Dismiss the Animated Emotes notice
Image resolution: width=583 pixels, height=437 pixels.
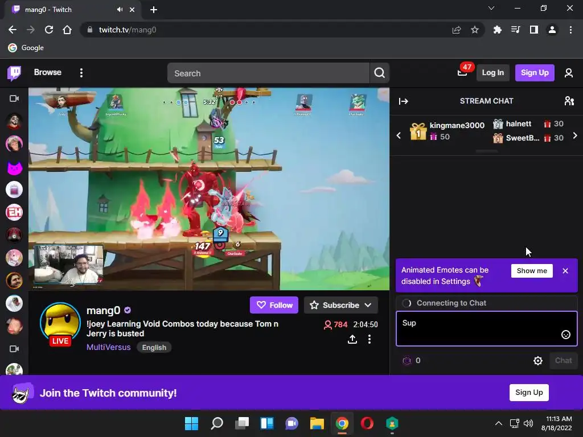(565, 271)
